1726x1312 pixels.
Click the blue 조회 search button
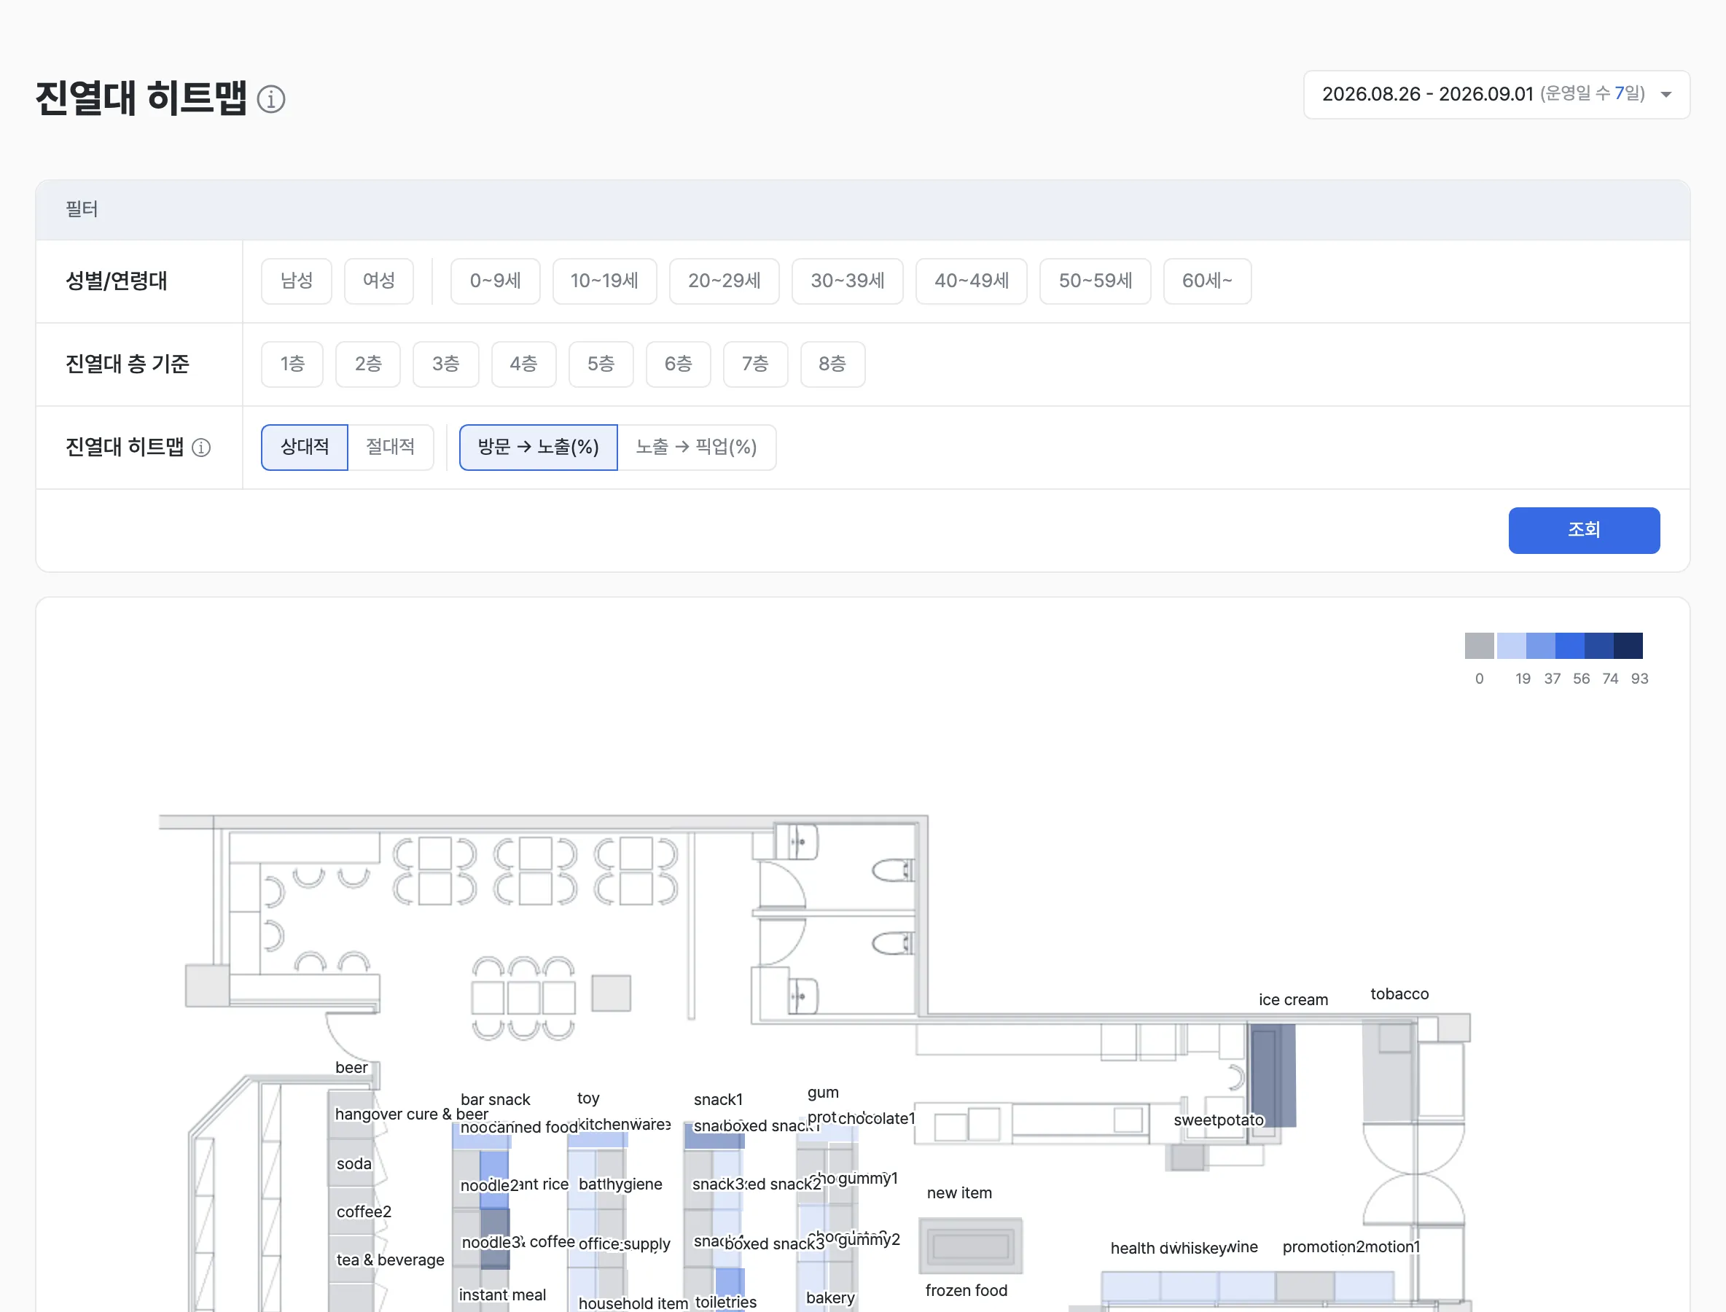tap(1584, 531)
